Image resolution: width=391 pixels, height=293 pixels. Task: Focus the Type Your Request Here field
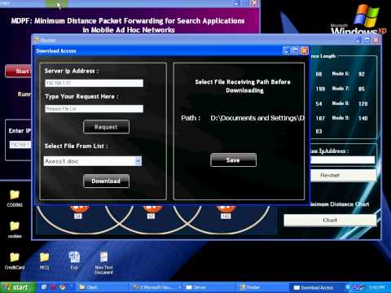pyautogui.click(x=94, y=108)
